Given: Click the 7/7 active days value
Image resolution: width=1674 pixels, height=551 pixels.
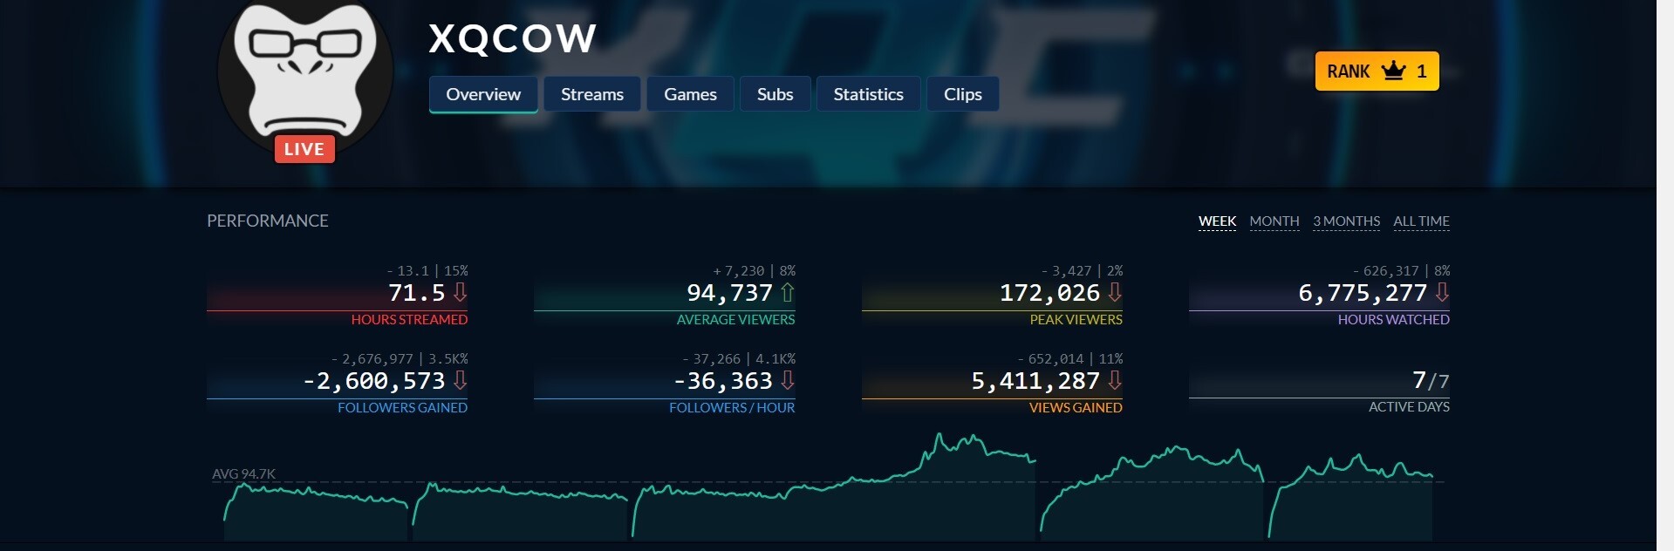Looking at the screenshot, I should [x=1431, y=381].
